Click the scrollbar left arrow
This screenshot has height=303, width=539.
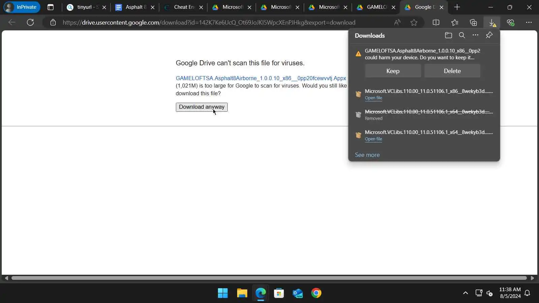click(6, 278)
